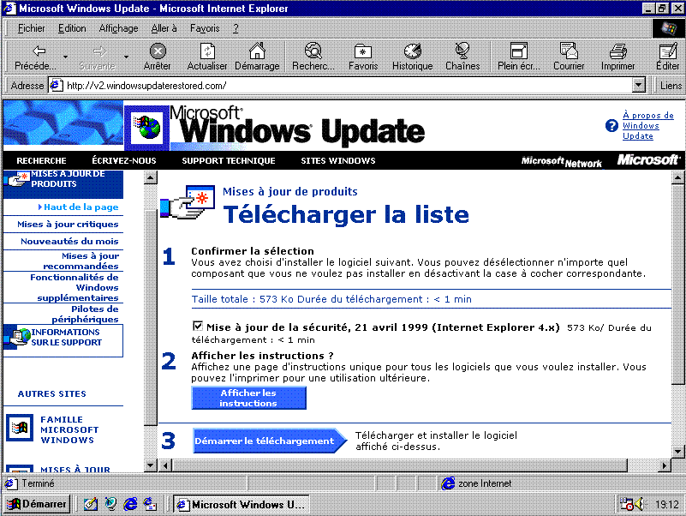Screen dimensions: 686x516
Task: Click RECHERCHE in the black navigation bar
Action: (x=42, y=161)
